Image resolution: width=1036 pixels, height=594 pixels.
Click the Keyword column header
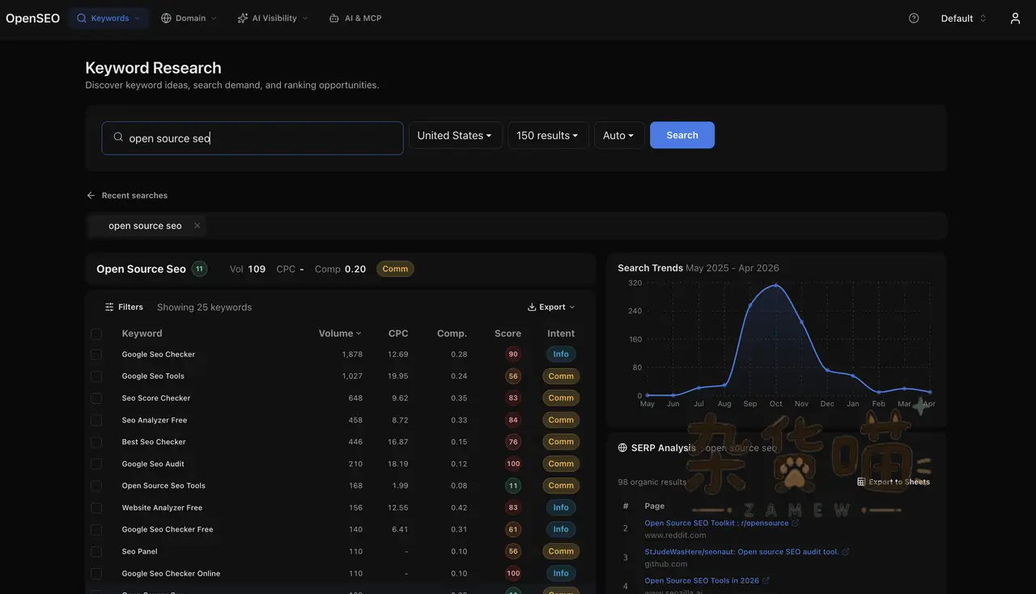tap(142, 333)
